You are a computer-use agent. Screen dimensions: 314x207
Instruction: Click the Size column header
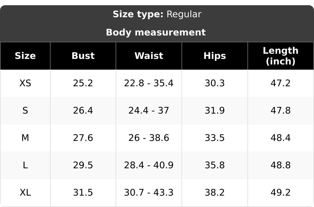pos(25,56)
